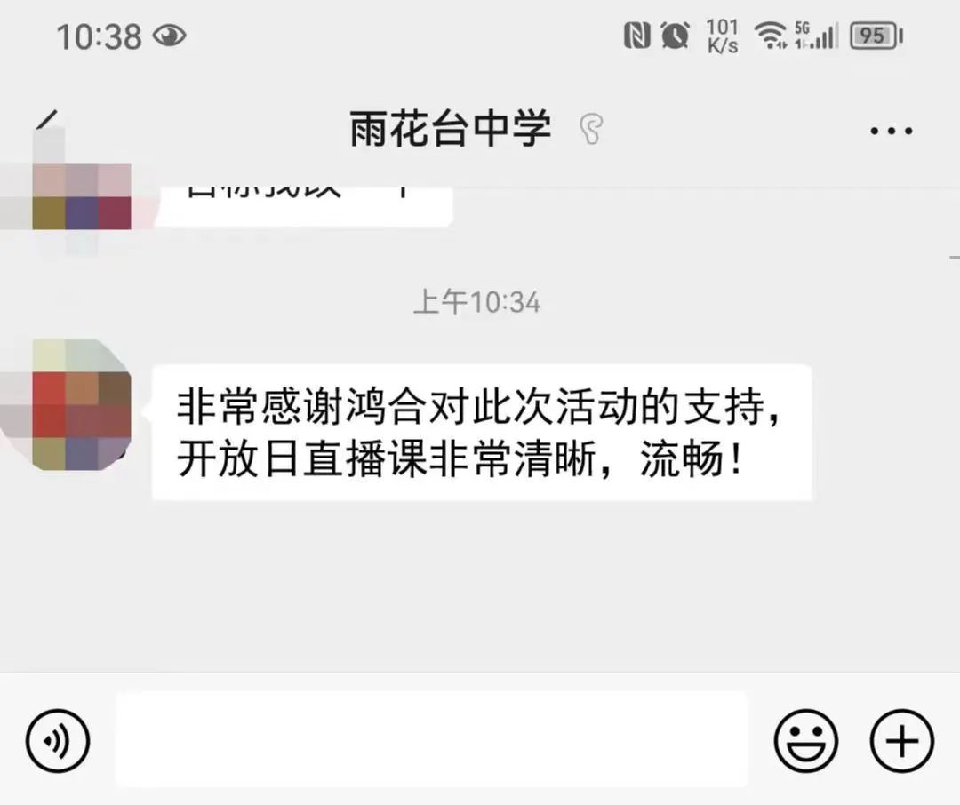Screen dimensions: 960x805
Task: Switch to voice input mode
Action: [58, 741]
